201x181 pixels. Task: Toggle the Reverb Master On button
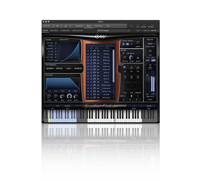138,58
